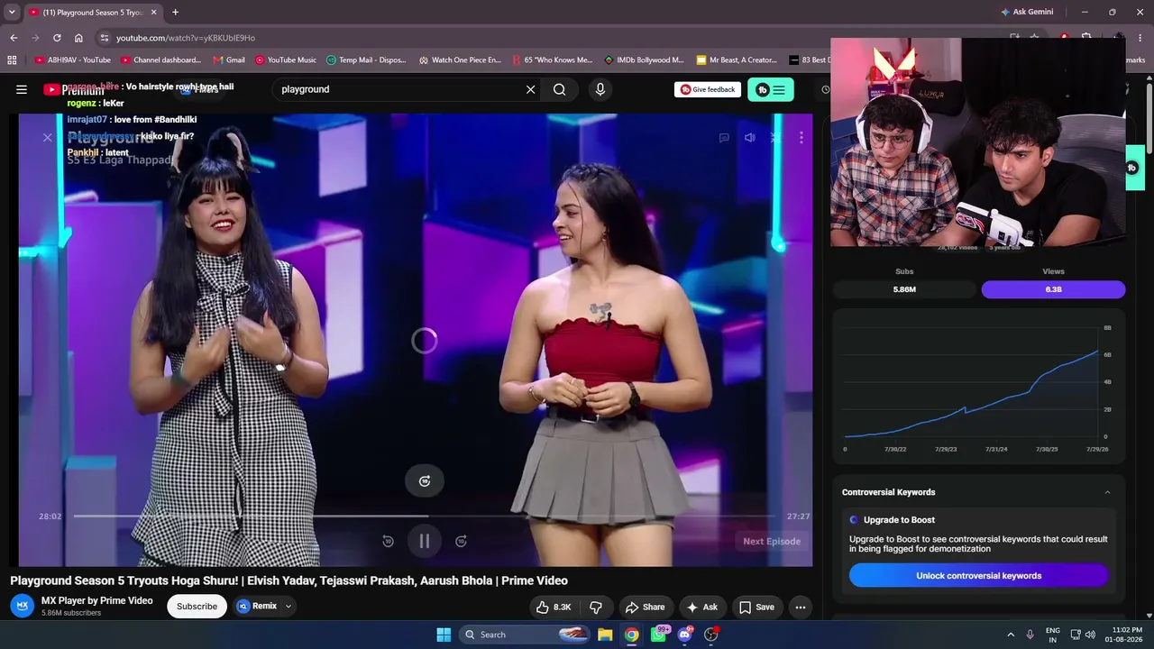The width and height of the screenshot is (1154, 649).
Task: Start voice search with the microphone
Action: tap(600, 89)
